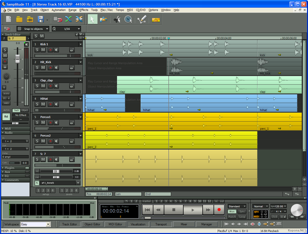
Task: Enable Loop in the transport panel
Action: (242, 217)
